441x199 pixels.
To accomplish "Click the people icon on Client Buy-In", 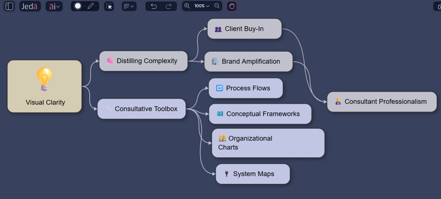I will 218,29.
